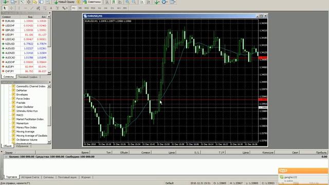Switch timeframe to M1
Viewport: 329px width, 185px height.
click(74, 8)
